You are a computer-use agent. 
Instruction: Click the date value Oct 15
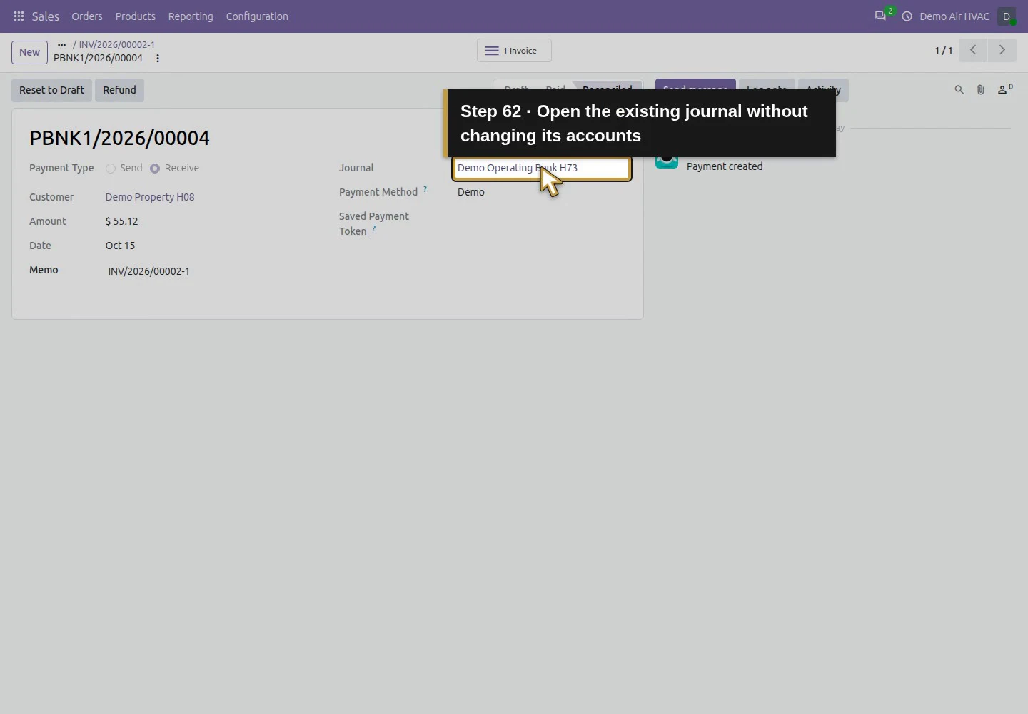[x=120, y=246]
